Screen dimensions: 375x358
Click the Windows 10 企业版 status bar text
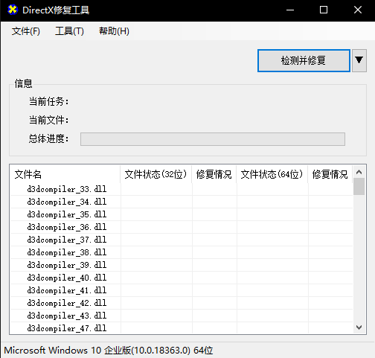(109, 351)
